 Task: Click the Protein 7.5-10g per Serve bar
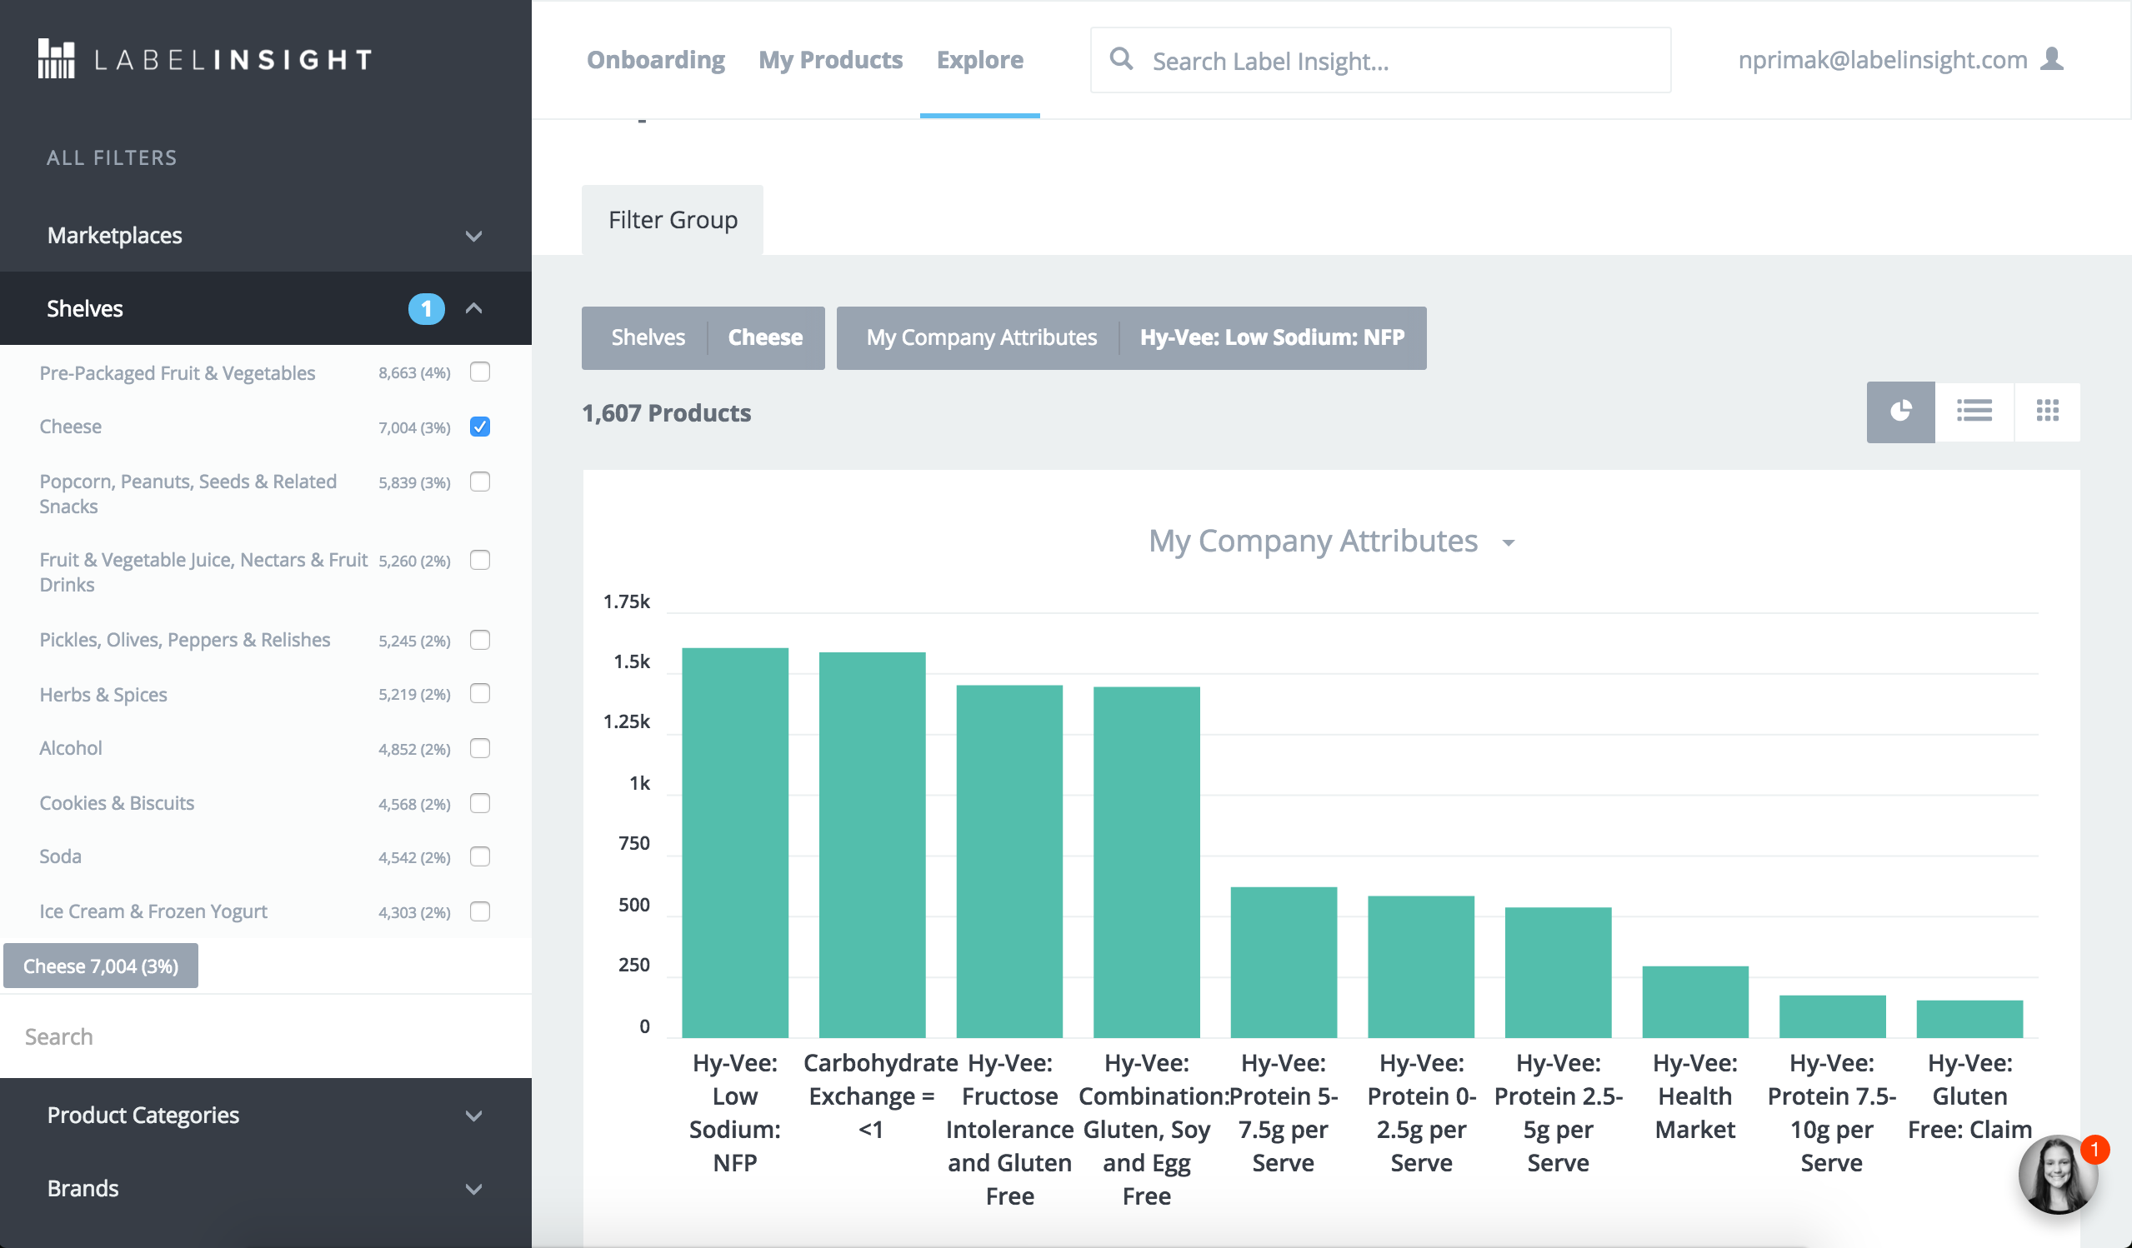(x=1833, y=1016)
